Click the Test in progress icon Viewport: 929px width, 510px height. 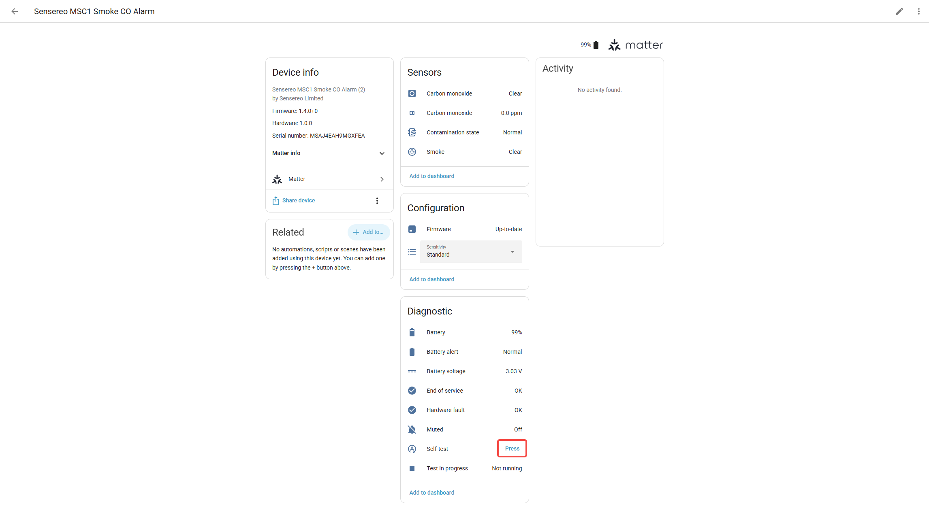point(412,468)
